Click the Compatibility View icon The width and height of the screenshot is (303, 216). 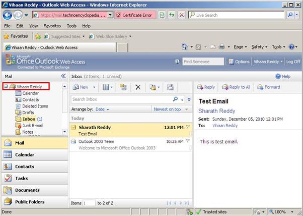click(162, 15)
